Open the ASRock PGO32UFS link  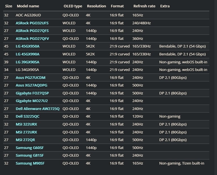[32, 23]
